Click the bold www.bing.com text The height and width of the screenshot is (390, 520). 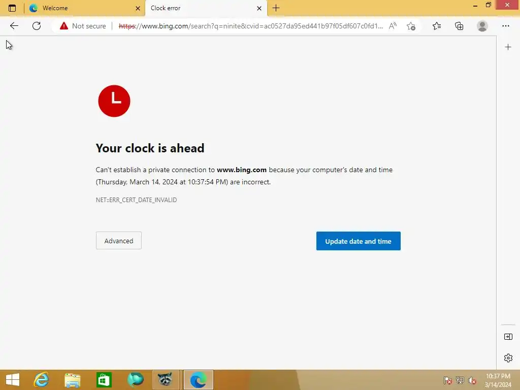(x=242, y=170)
